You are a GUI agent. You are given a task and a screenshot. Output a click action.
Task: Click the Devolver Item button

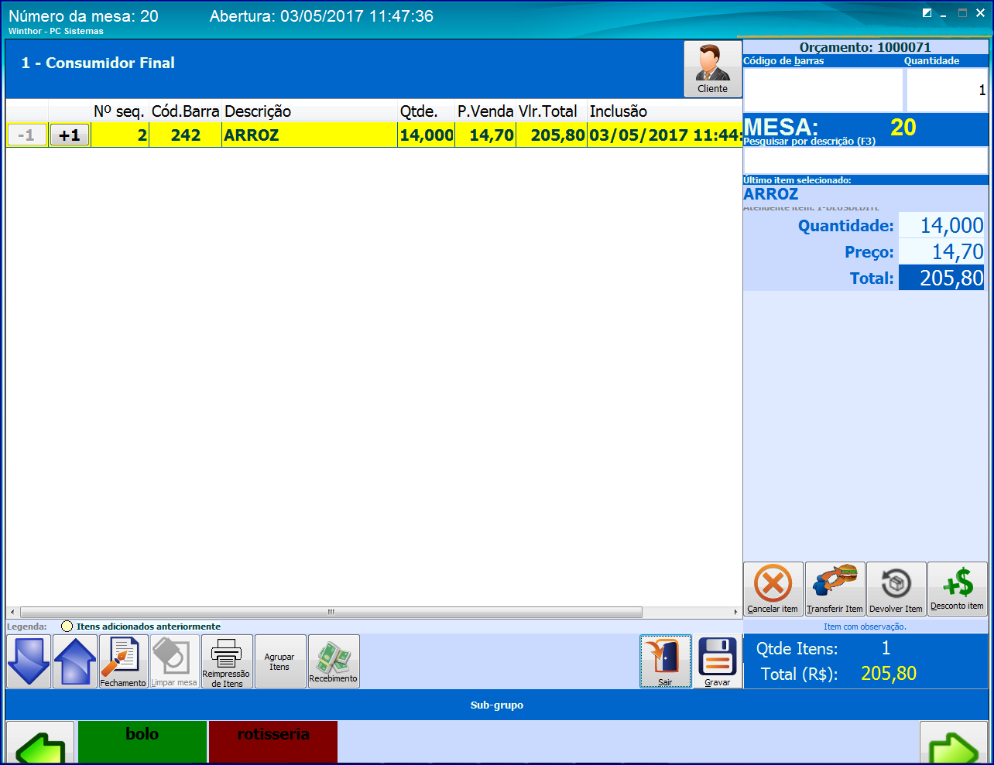click(x=896, y=589)
